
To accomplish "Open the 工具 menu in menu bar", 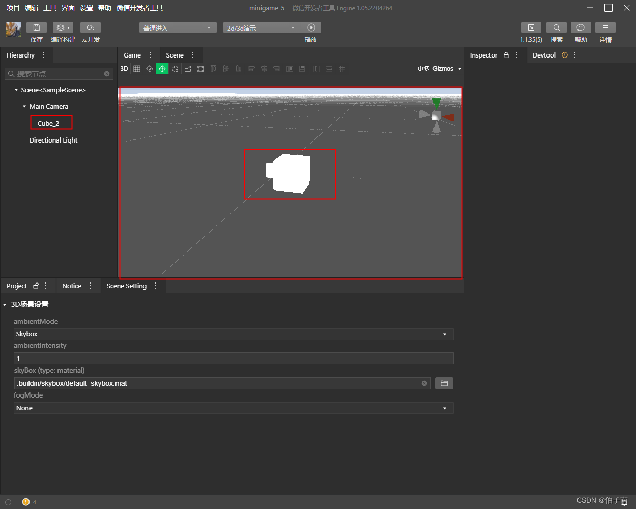I will (x=50, y=8).
